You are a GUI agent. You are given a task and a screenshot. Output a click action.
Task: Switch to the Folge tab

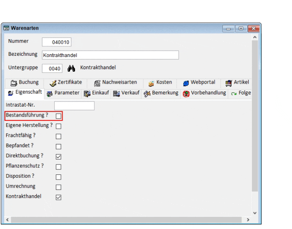click(x=241, y=93)
